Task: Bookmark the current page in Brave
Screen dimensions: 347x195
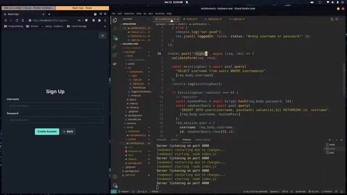Action: [23, 21]
